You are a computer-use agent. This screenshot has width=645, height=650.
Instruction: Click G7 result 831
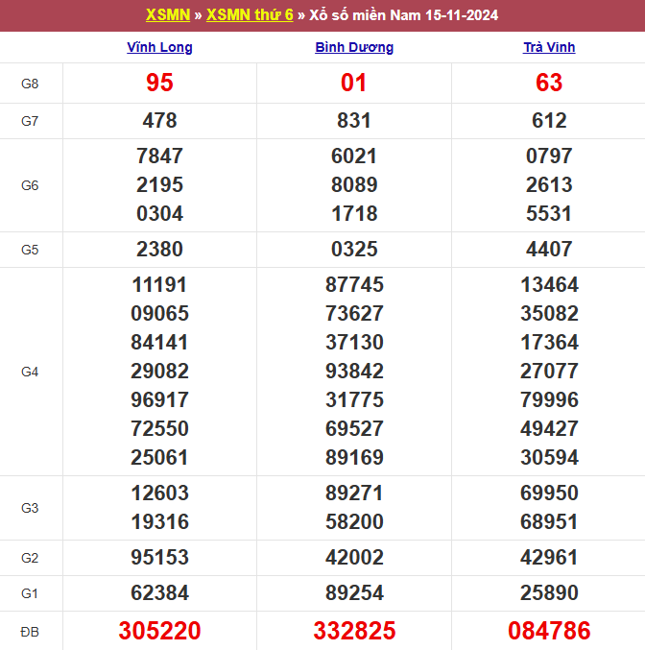point(353,121)
